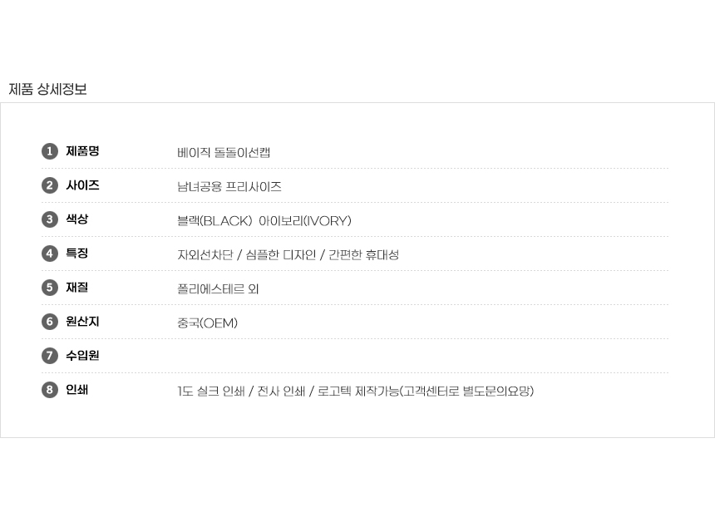The width and height of the screenshot is (715, 522).
Task: Click the 남녀공용 프리사이즈 size text
Action: 229,187
